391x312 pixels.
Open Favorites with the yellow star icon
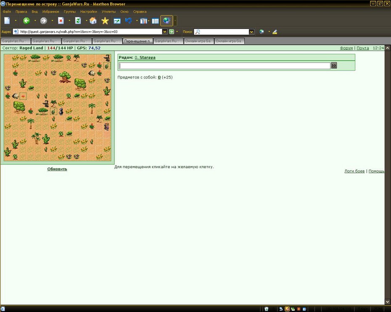[105, 21]
